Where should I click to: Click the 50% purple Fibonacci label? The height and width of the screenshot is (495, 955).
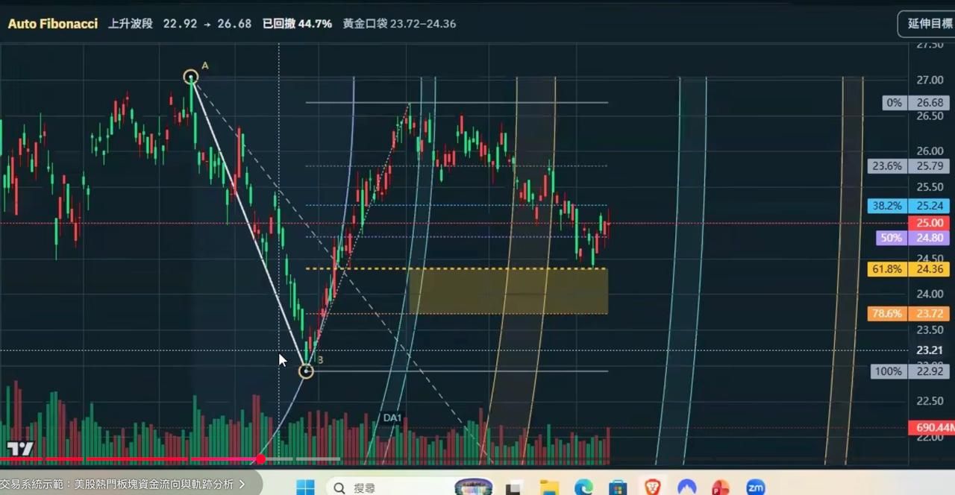[x=891, y=238]
